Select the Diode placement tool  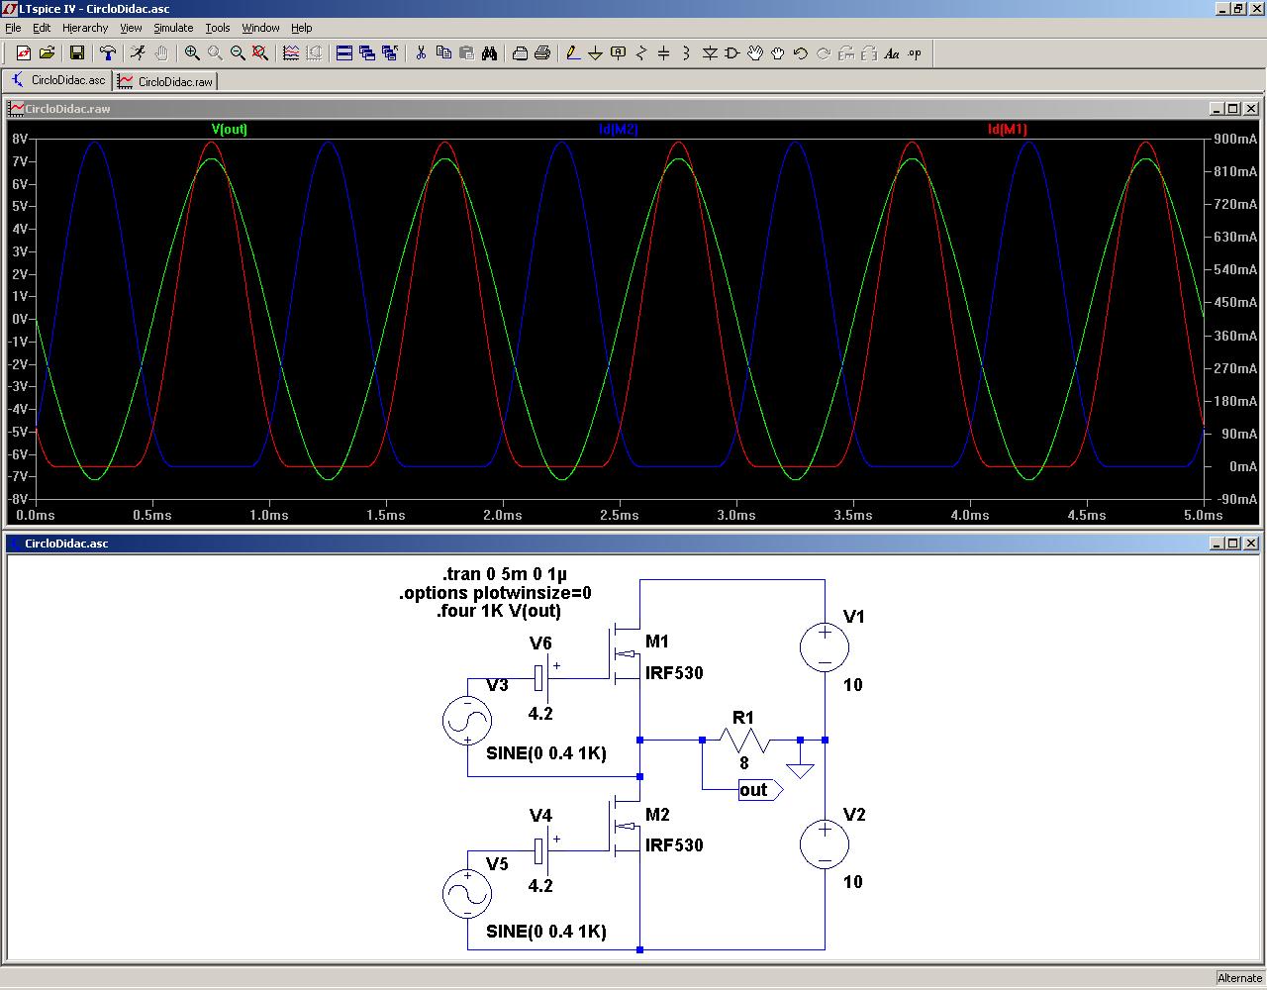point(710,53)
